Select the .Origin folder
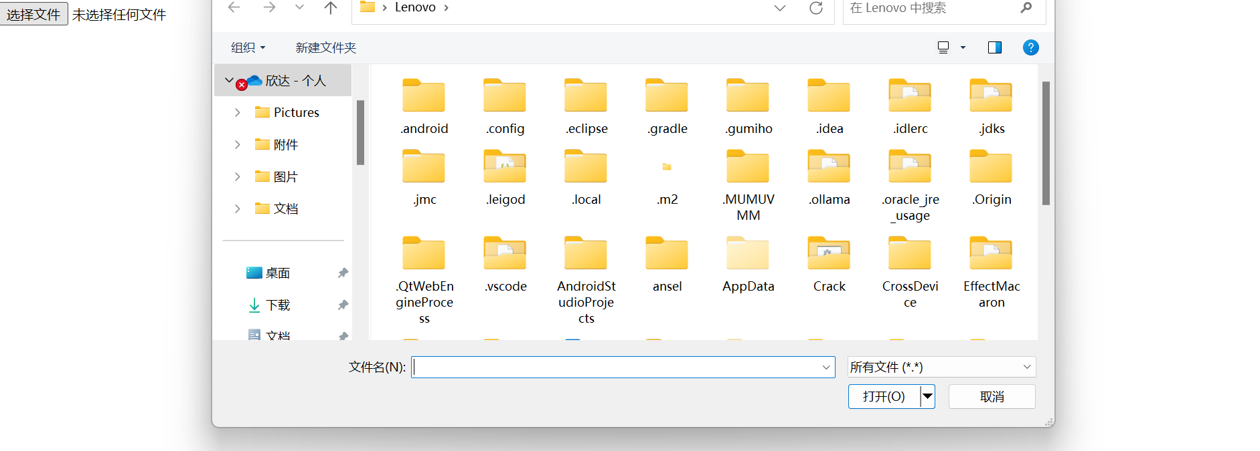Viewport: 1260px width, 451px height. tap(991, 178)
